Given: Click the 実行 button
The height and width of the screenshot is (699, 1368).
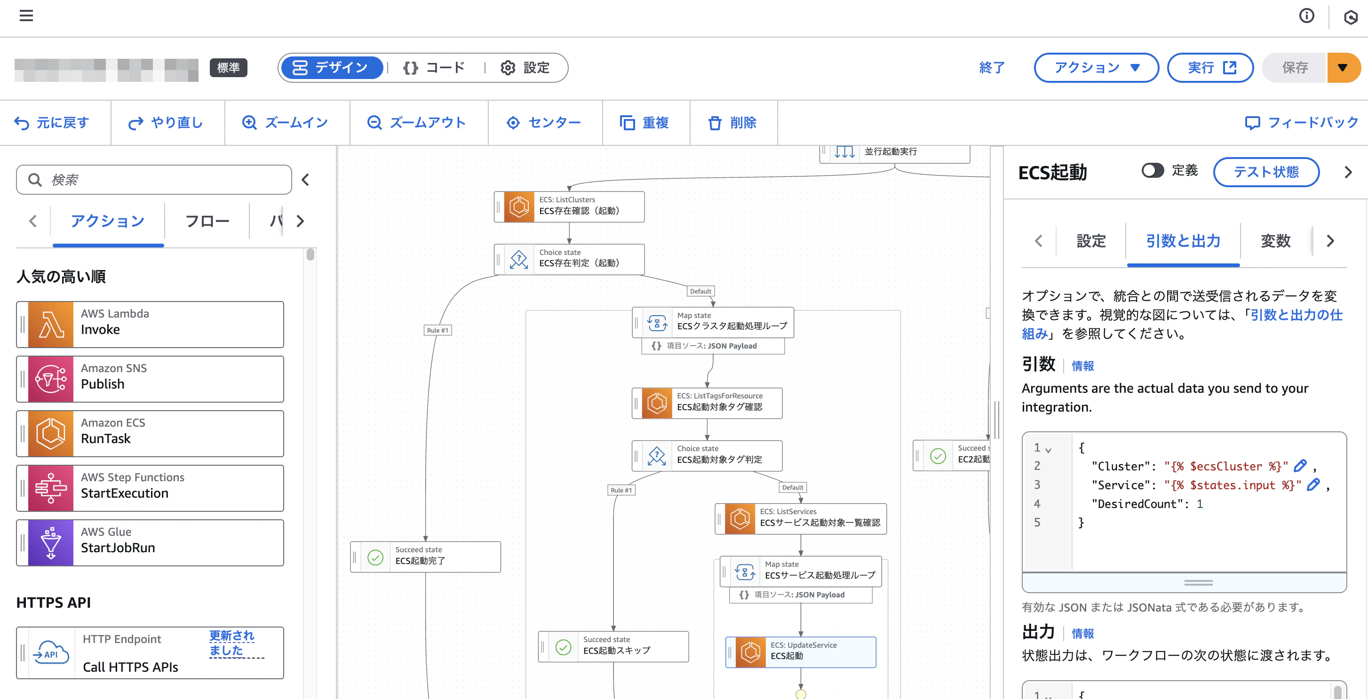Looking at the screenshot, I should click(1210, 68).
